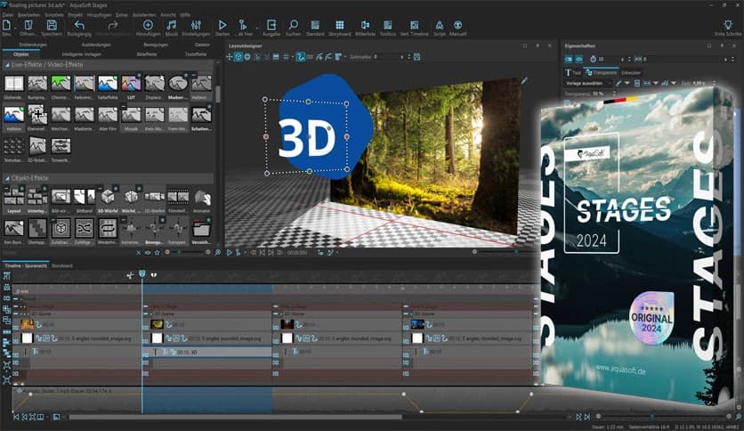Switch to the Vert. Timeline view icon
744x431 pixels.
(x=414, y=25)
